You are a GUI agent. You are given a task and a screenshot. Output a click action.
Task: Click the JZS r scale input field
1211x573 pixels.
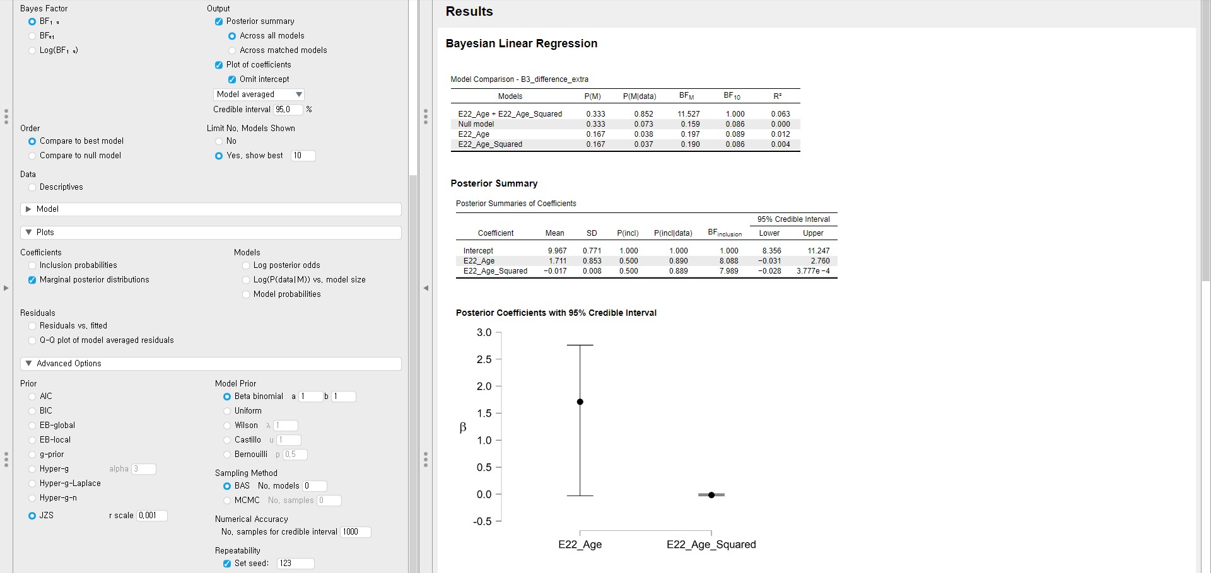(151, 516)
